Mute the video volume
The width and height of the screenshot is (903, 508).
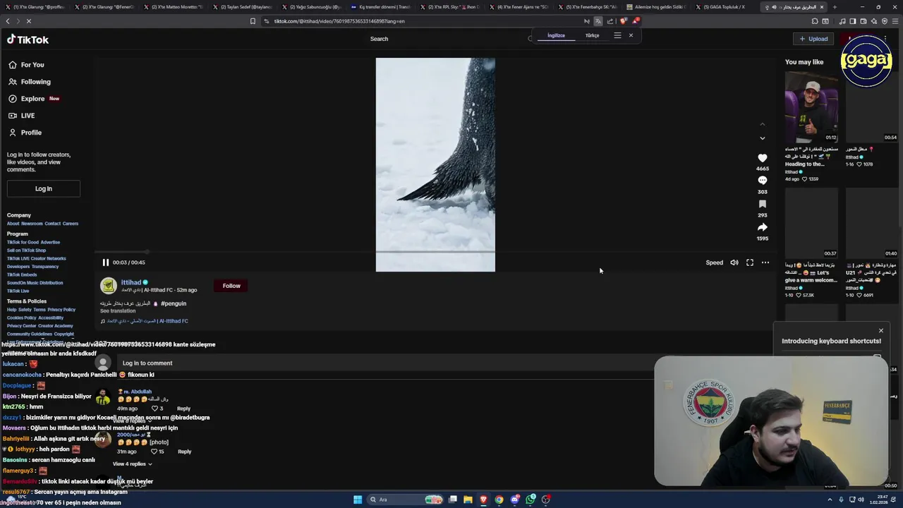(x=734, y=262)
